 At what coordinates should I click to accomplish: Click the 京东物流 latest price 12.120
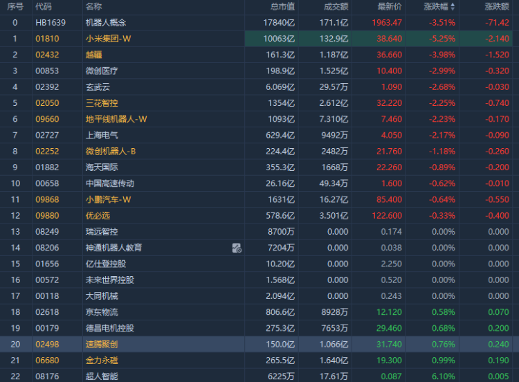(x=389, y=312)
